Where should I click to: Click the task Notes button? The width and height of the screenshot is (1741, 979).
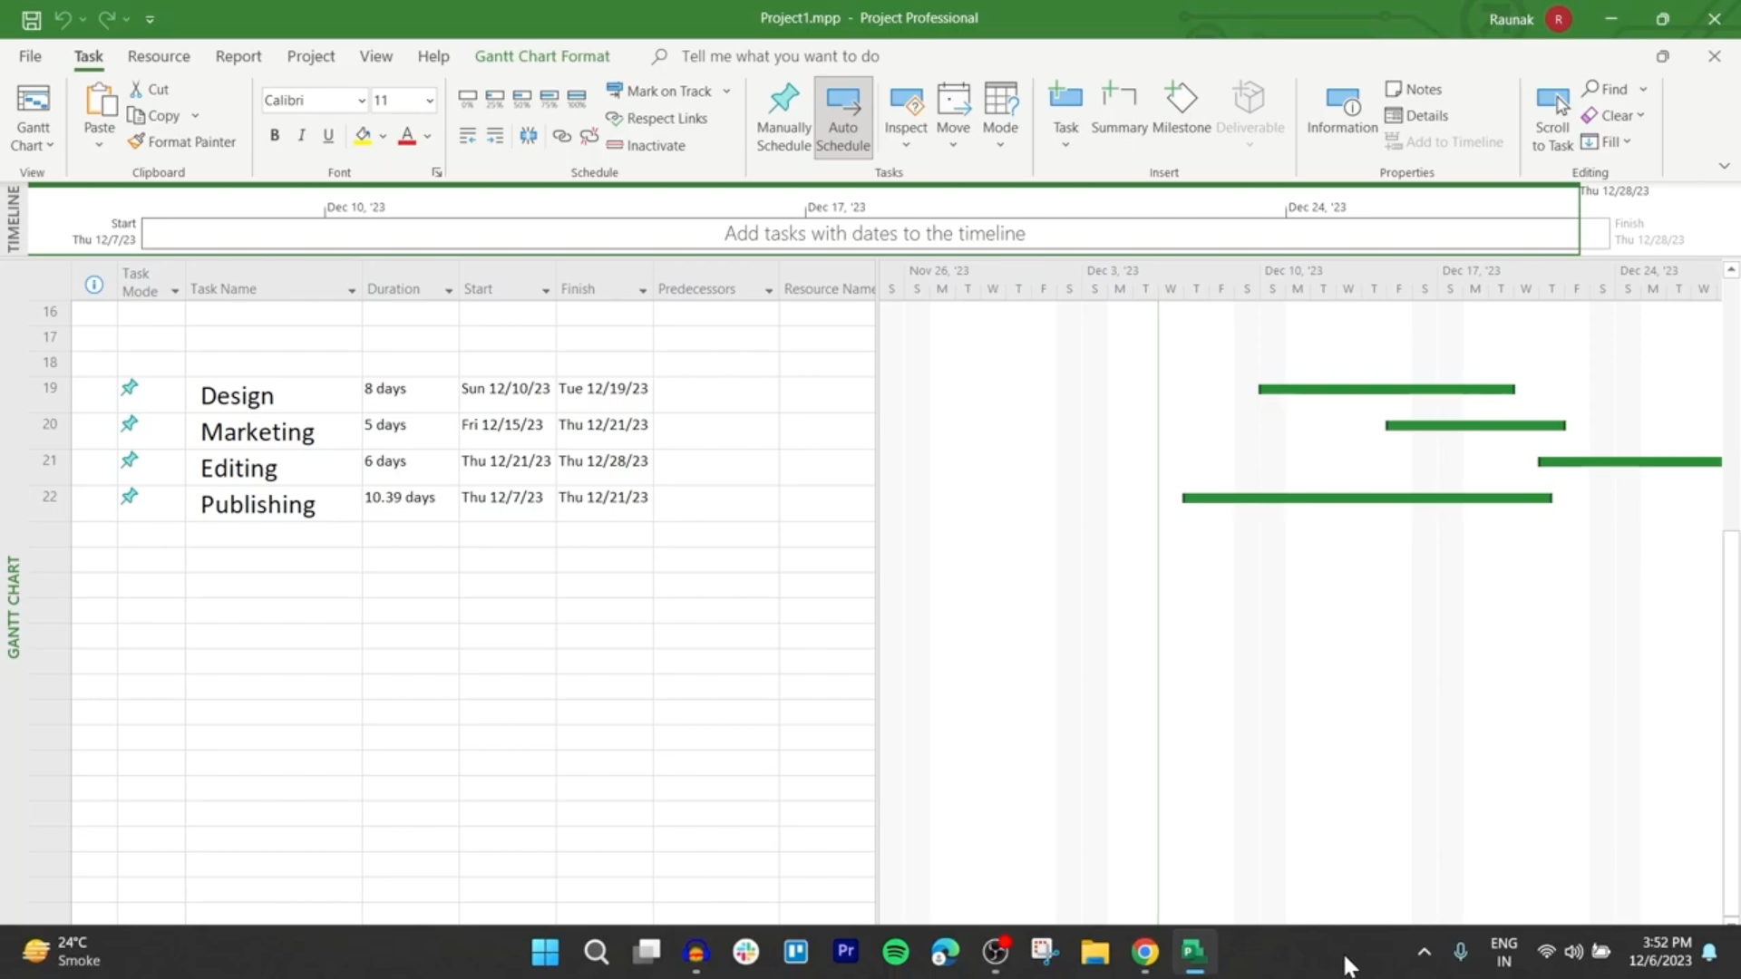(1413, 89)
